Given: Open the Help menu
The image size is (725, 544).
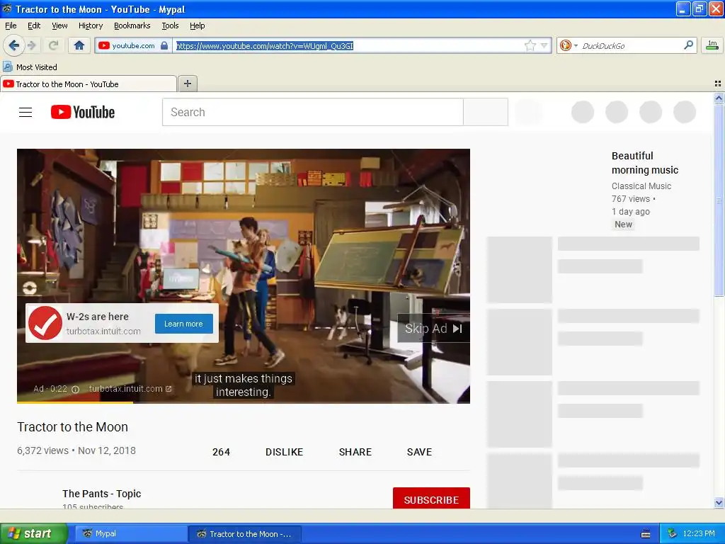Looking at the screenshot, I should pyautogui.click(x=197, y=25).
